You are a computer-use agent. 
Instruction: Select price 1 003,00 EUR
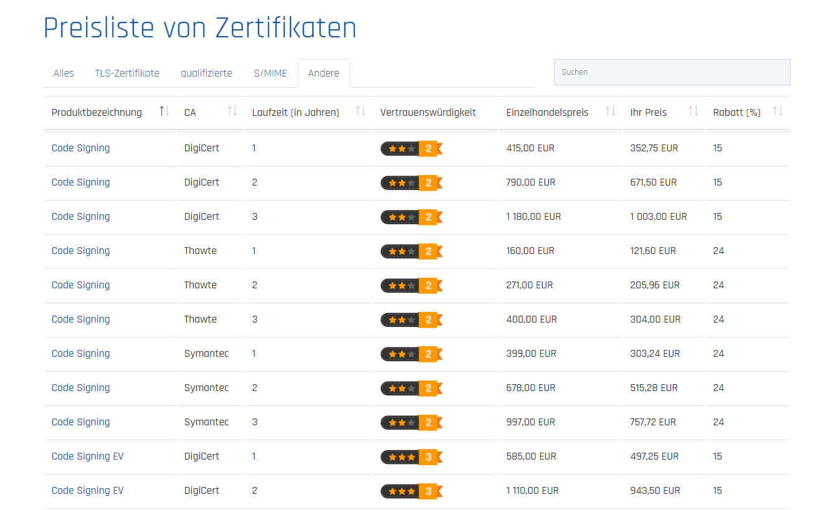(659, 217)
